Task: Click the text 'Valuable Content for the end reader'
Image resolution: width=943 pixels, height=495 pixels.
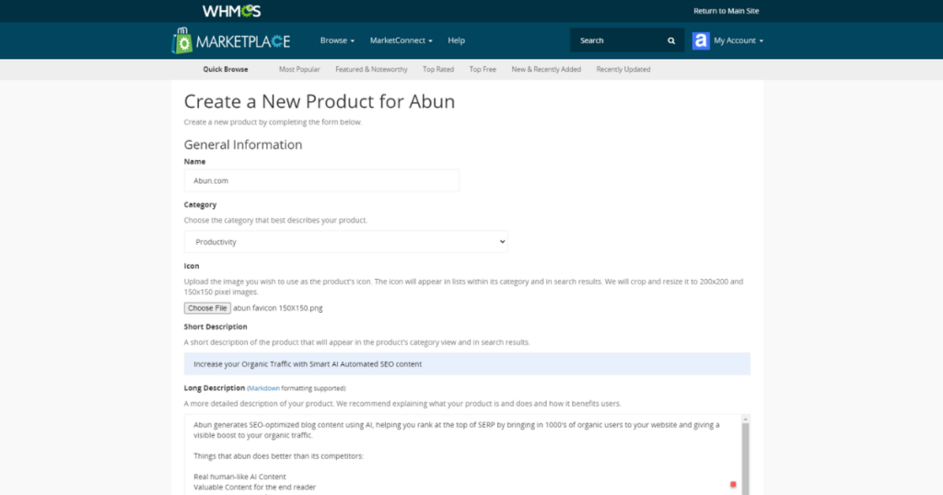Action: [x=254, y=488]
